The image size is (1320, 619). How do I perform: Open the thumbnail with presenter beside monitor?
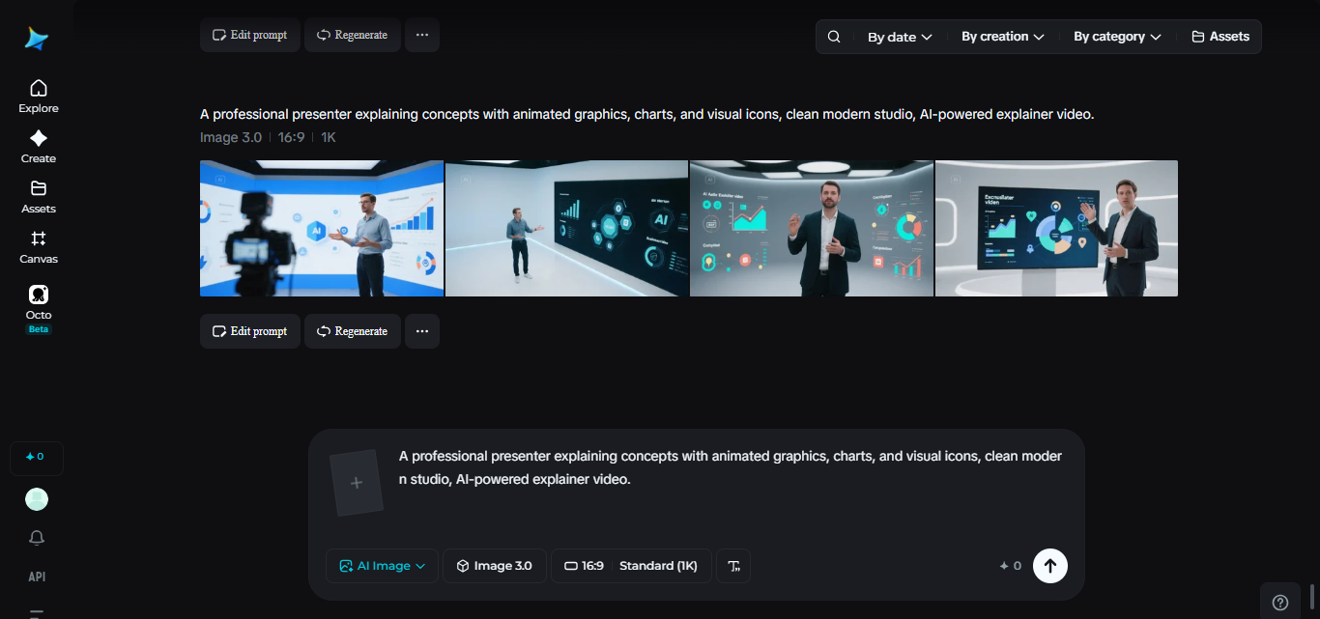[1056, 228]
